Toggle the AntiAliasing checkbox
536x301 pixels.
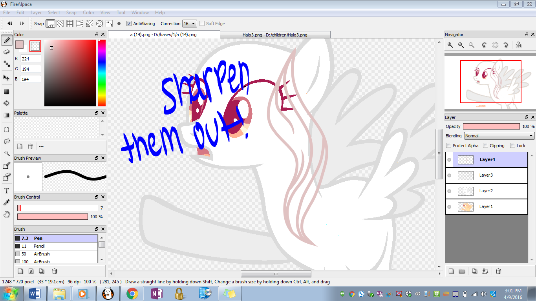129,24
